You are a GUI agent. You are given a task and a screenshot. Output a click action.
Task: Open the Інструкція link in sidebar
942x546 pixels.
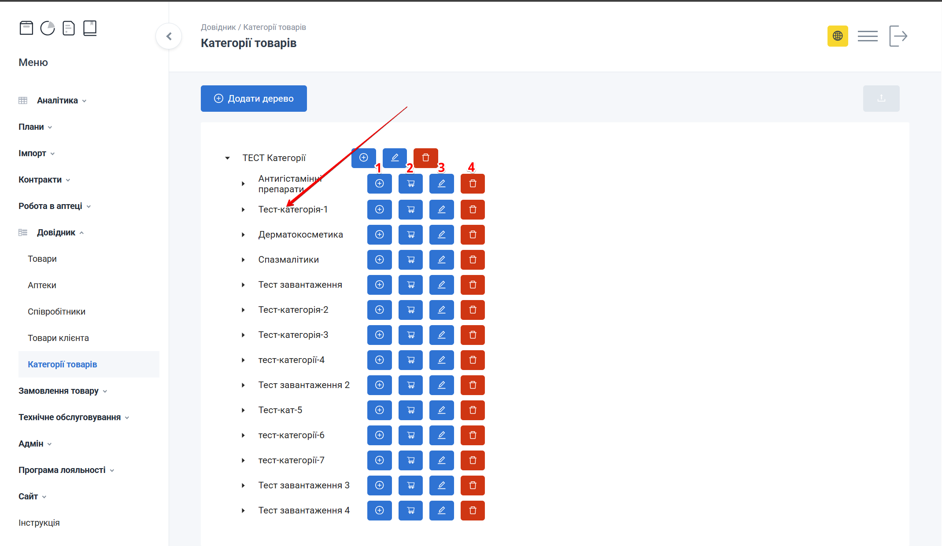click(39, 523)
